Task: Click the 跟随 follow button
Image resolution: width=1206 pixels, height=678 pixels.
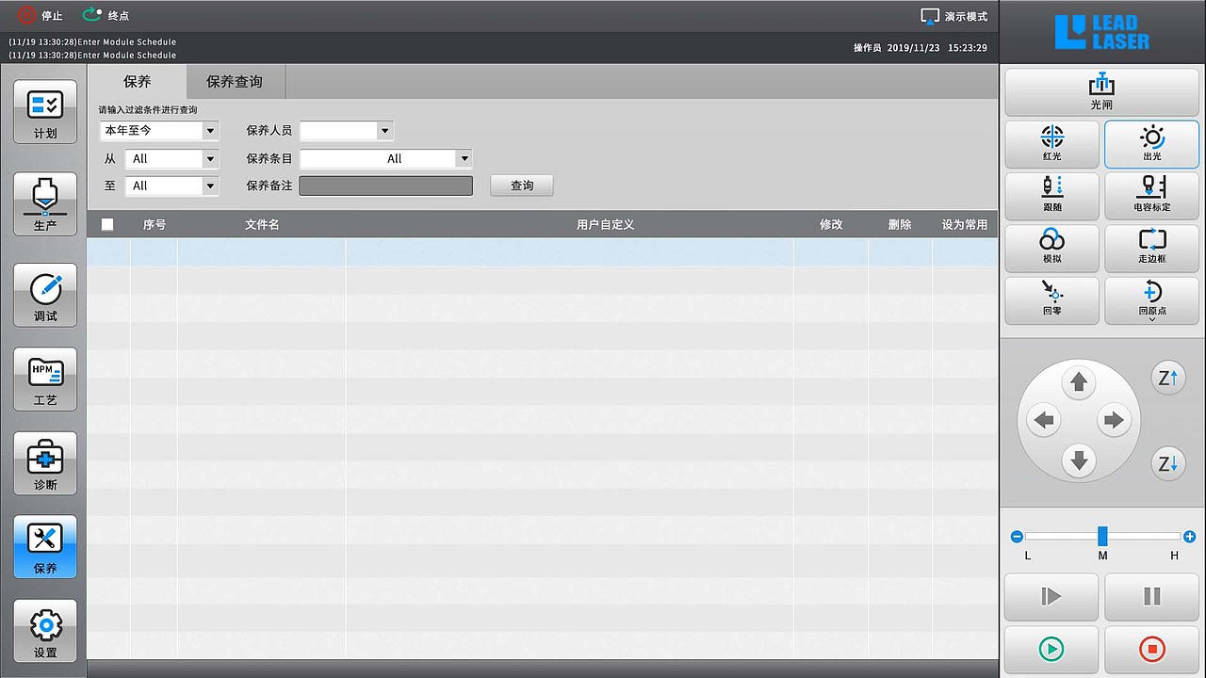Action: pyautogui.click(x=1052, y=195)
